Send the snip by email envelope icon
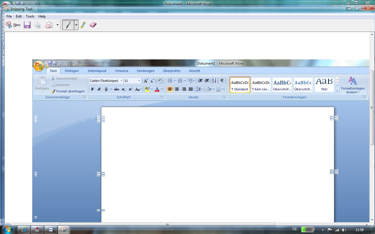 49,25
